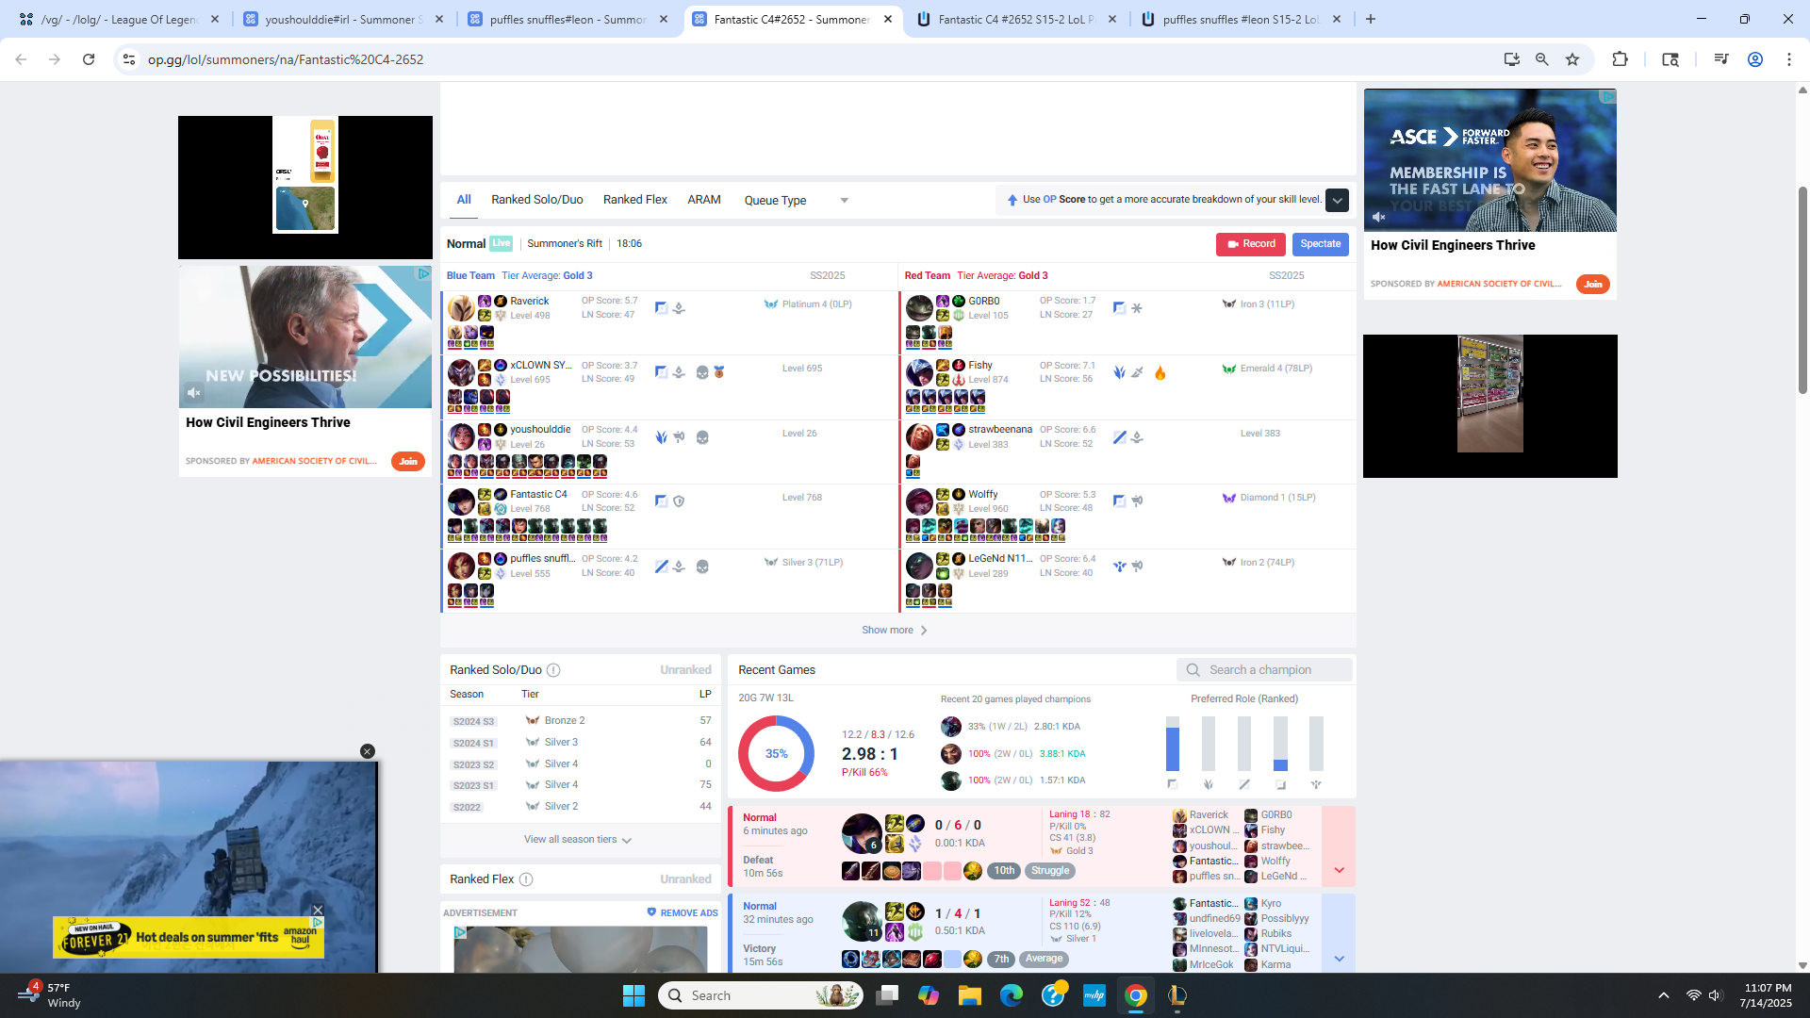Go back with the browser back arrow
The image size is (1810, 1018).
pos(21,59)
